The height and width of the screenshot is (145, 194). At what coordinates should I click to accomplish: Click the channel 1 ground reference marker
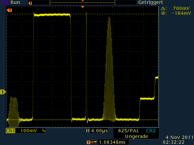tap(3, 92)
